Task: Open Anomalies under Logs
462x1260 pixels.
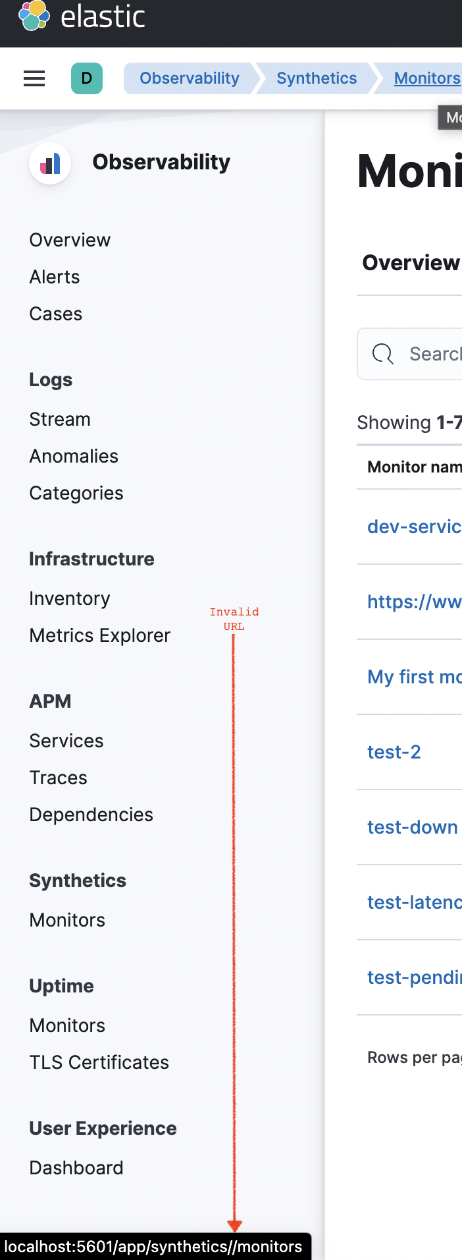Action: tap(73, 456)
